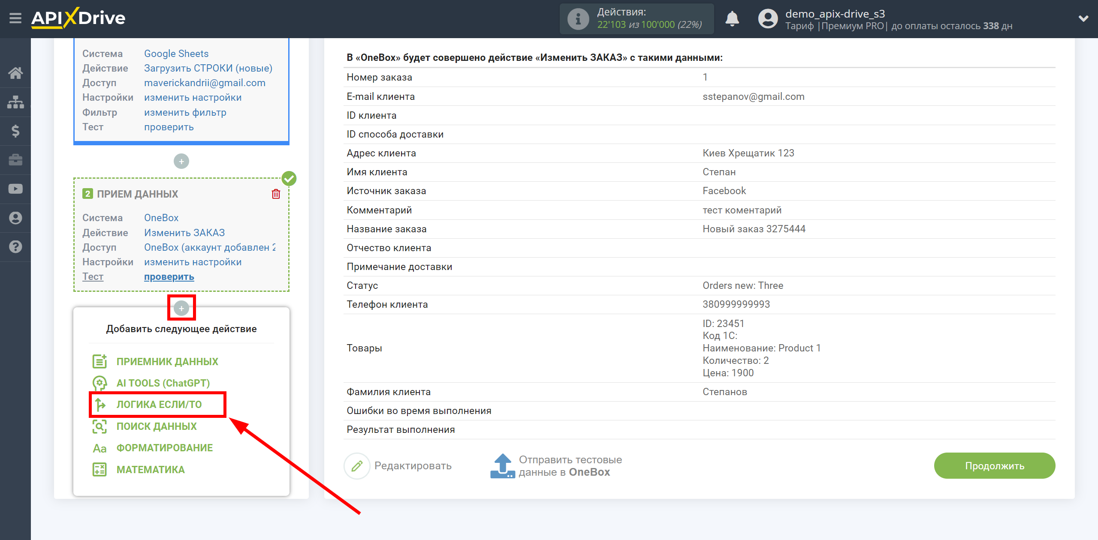Screen dimensions: 1098x540
Task: Click Результат выполнения row label
Action: coord(400,429)
